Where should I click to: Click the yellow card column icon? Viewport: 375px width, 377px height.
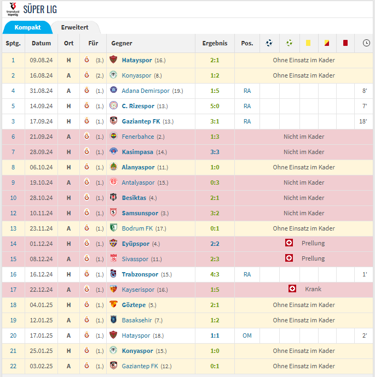point(308,43)
